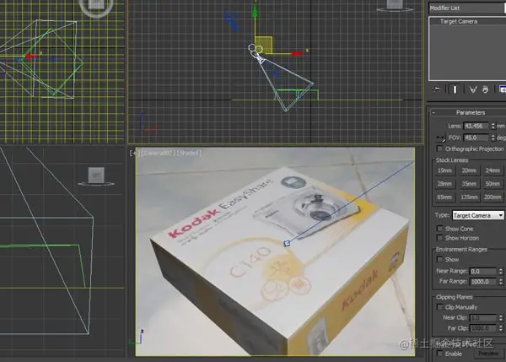Click the Far Range field

point(482,282)
